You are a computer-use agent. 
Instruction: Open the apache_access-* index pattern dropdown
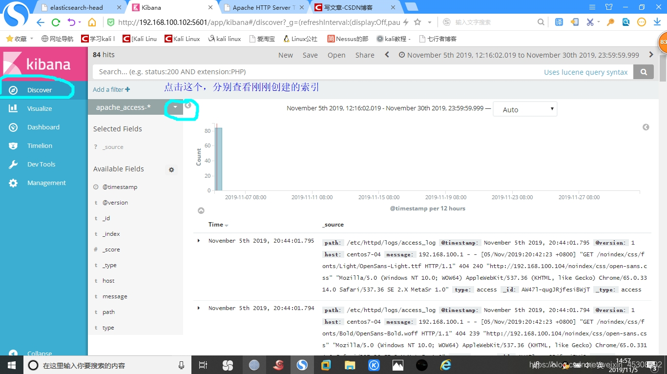[x=175, y=107]
